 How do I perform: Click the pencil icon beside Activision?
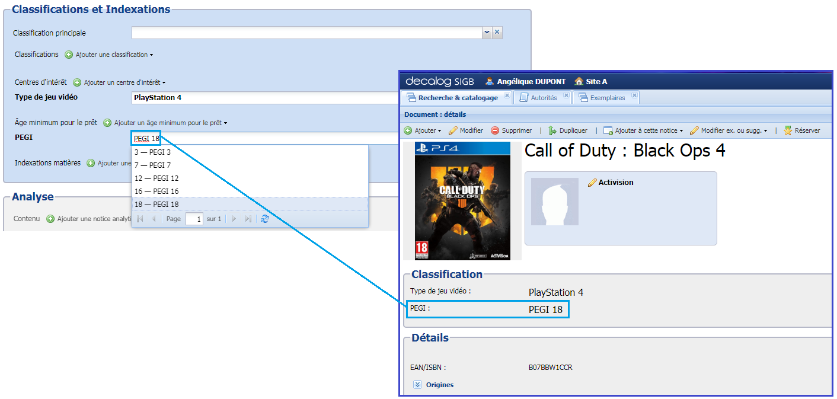tap(592, 183)
